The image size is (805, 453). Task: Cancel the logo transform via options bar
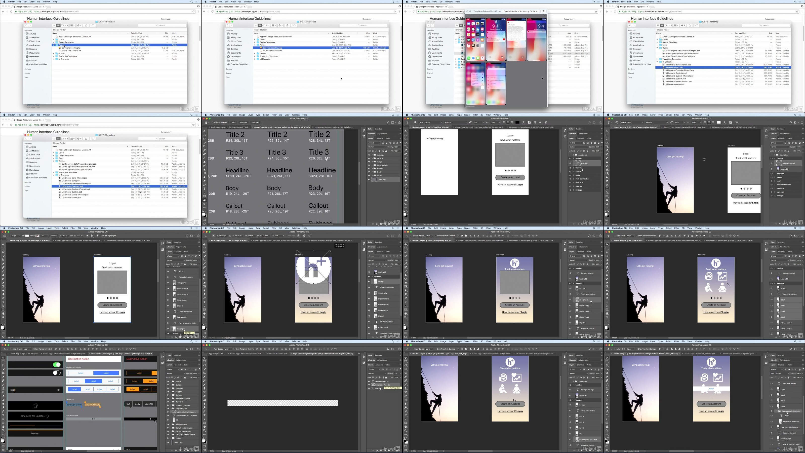[x=304, y=236]
